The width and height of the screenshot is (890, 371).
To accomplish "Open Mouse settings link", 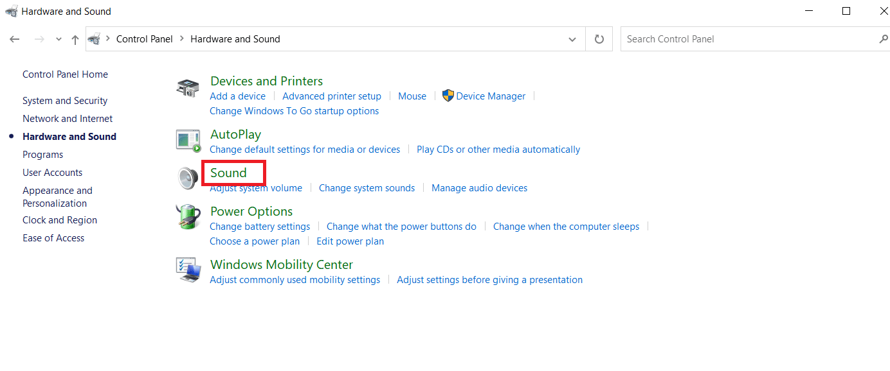I will click(x=412, y=96).
